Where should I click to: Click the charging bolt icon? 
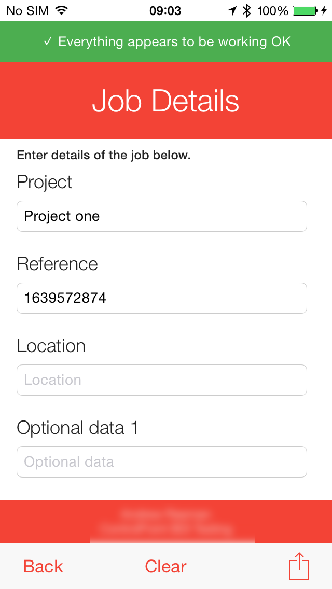324,10
